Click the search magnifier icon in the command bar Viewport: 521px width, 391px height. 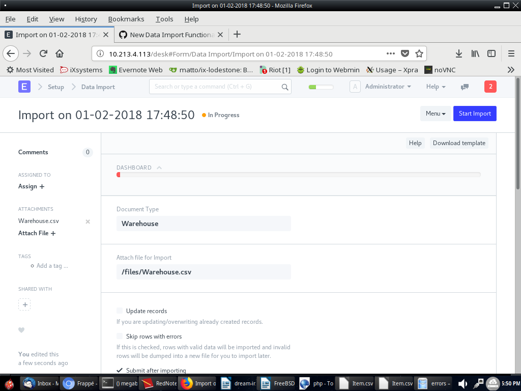[285, 87]
